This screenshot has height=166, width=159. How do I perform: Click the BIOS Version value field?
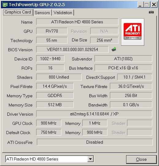(x=72, y=49)
